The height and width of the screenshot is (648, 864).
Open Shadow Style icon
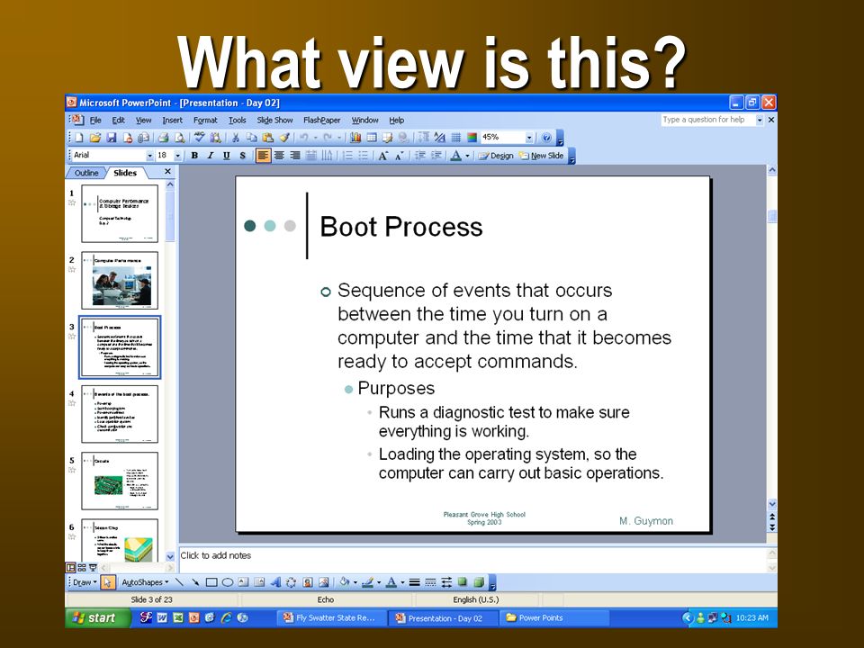(x=463, y=582)
